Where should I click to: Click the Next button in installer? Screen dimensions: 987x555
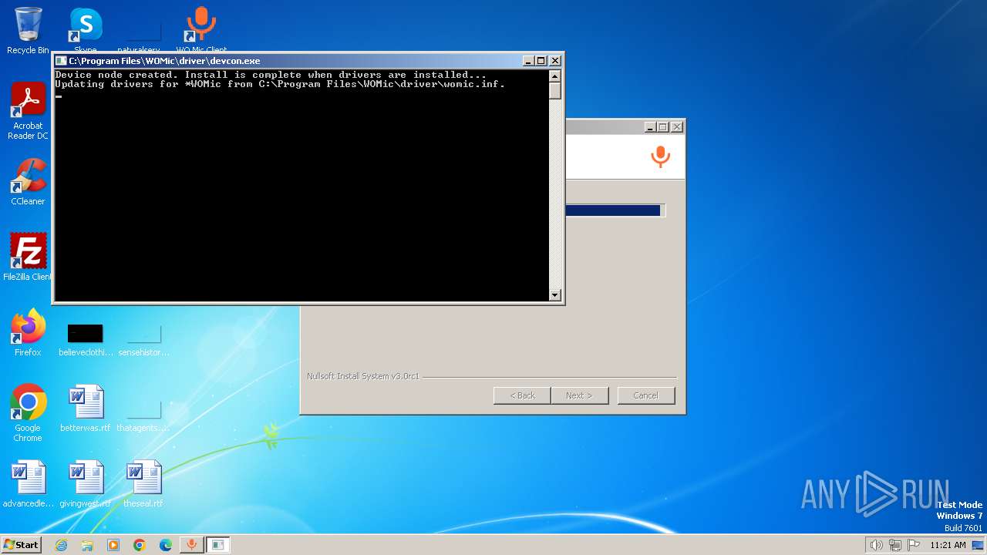pyautogui.click(x=579, y=395)
